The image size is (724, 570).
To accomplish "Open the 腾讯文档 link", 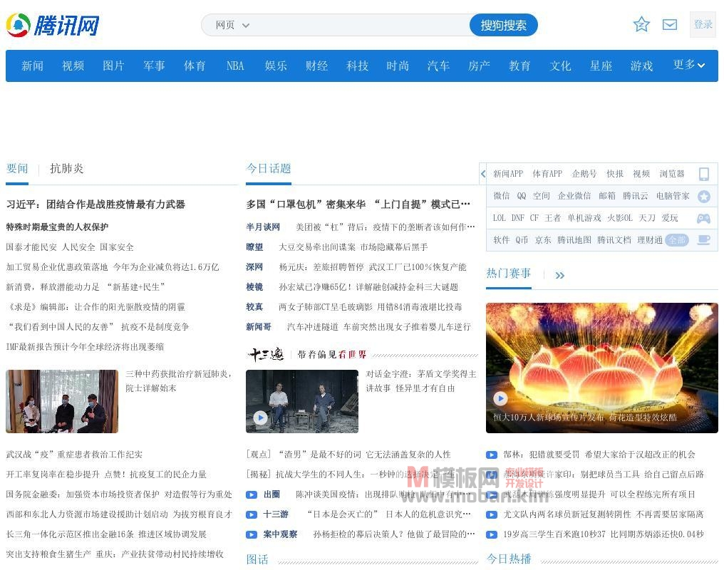I will tap(614, 240).
